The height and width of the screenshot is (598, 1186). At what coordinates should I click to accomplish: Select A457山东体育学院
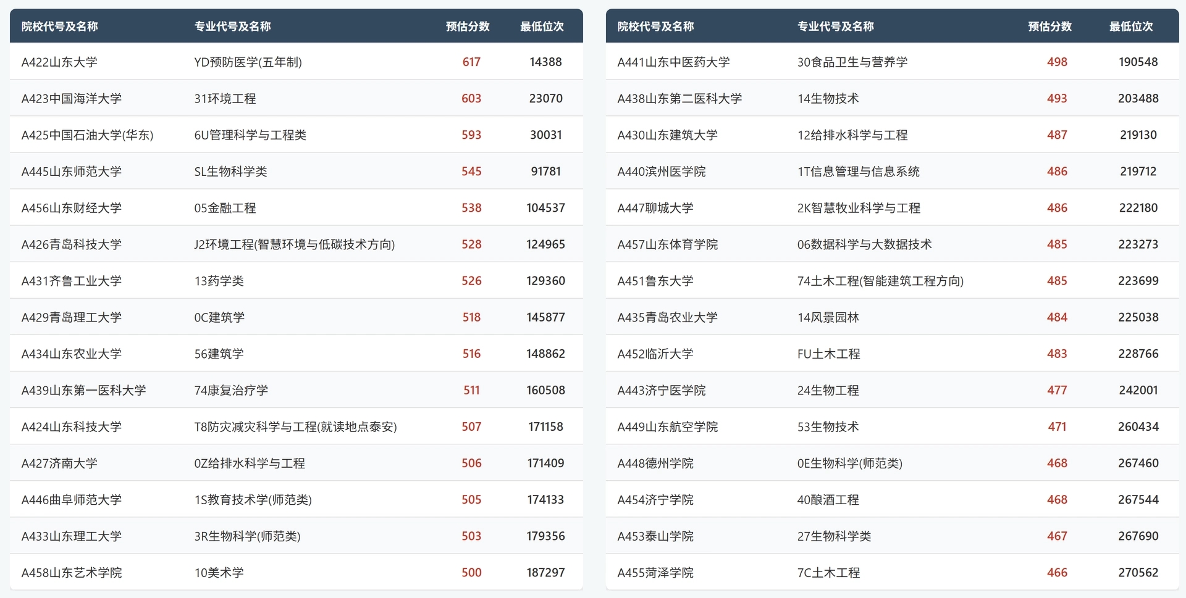[x=667, y=244]
